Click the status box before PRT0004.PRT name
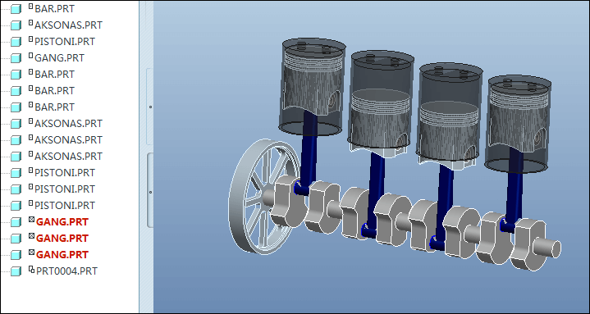The height and width of the screenshot is (314, 590). [32, 269]
